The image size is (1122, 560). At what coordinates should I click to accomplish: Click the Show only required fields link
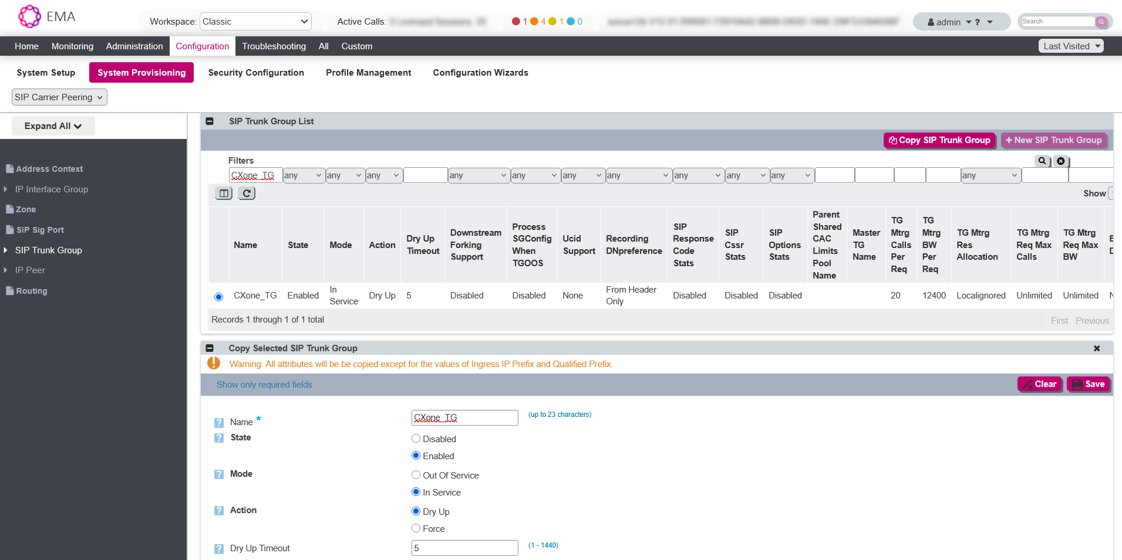(x=264, y=385)
